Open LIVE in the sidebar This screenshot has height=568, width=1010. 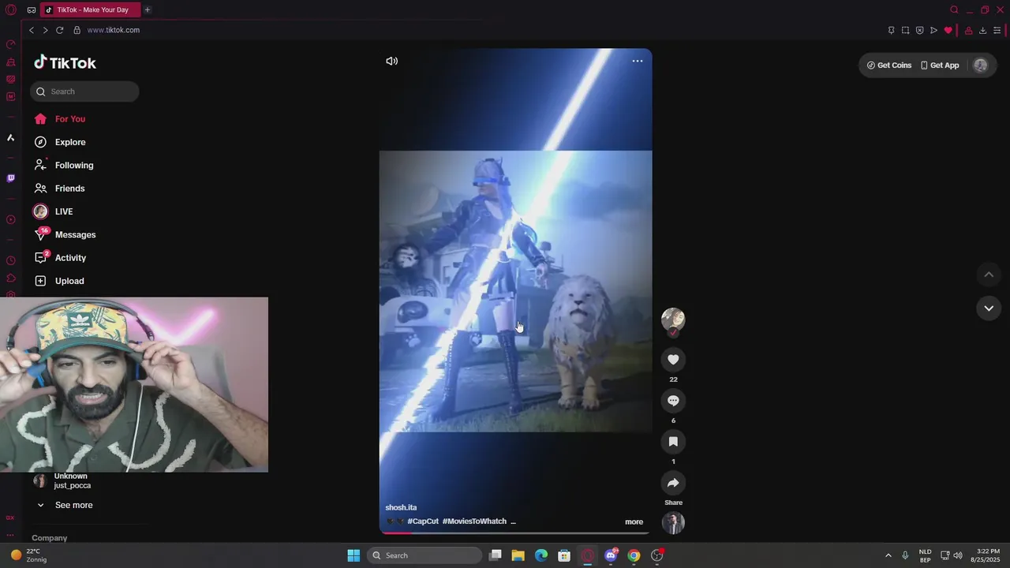pyautogui.click(x=54, y=211)
